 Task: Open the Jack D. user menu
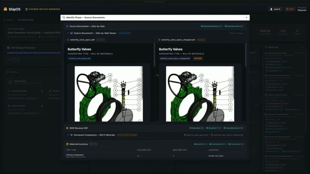(275, 9)
